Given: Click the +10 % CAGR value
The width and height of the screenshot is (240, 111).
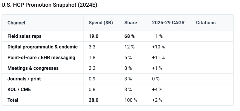Looking at the screenshot, I should 158,47.
